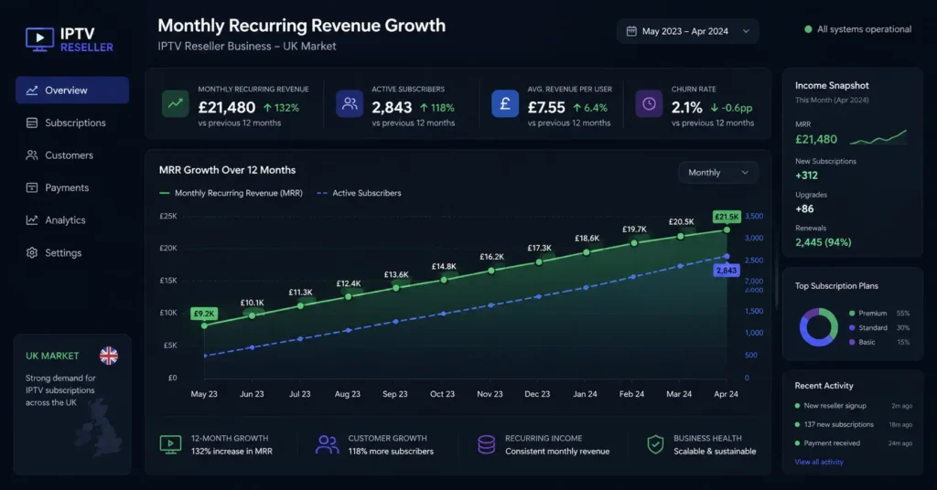The image size is (937, 490).
Task: Click the +312 New Subscriptions value
Action: click(806, 176)
